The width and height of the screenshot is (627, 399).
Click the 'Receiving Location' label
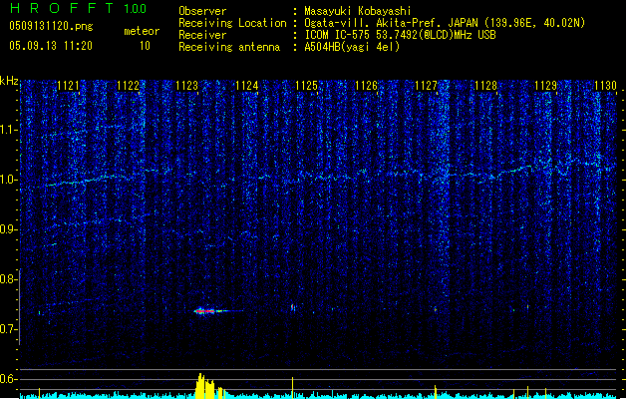coord(232,23)
